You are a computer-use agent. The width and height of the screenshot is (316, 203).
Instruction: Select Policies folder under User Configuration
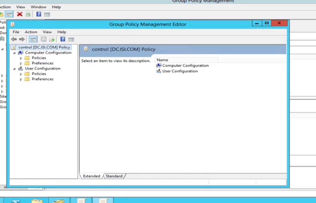click(39, 74)
